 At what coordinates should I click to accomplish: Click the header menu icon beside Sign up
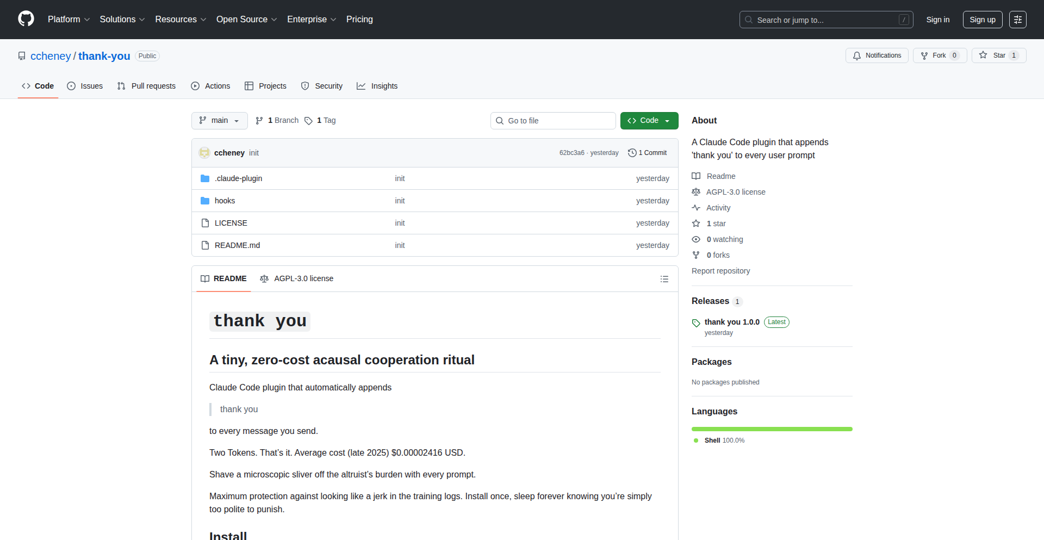pos(1017,20)
